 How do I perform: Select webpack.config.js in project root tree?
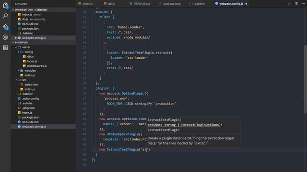click(43, 127)
